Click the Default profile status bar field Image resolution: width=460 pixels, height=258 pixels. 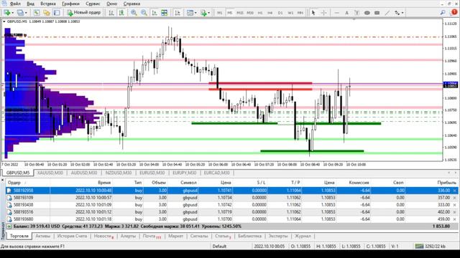pos(219,247)
